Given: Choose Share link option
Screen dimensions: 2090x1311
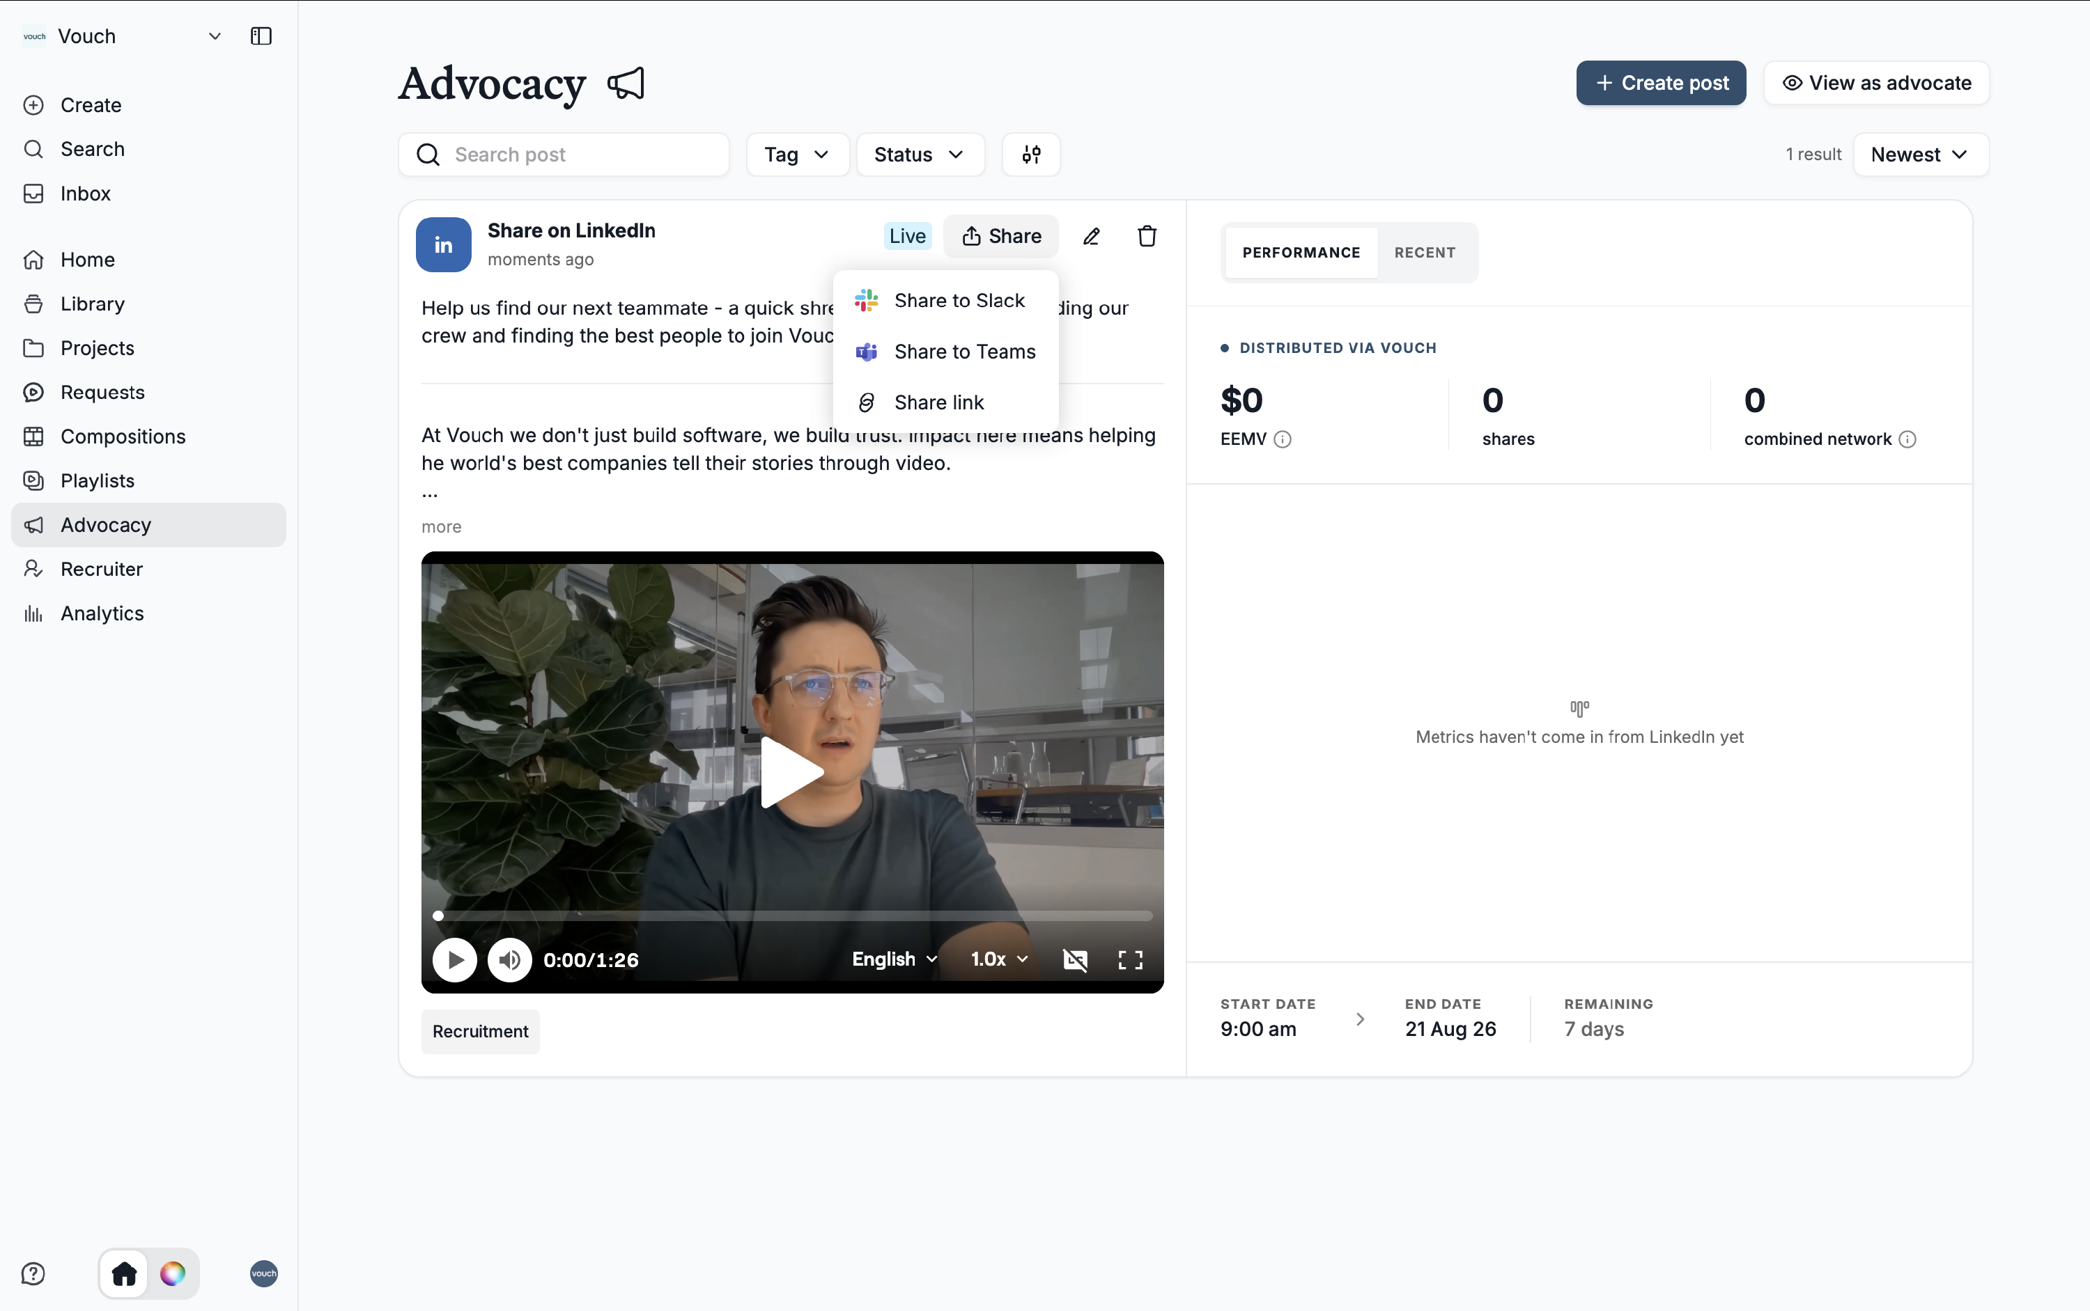Looking at the screenshot, I should click(945, 402).
